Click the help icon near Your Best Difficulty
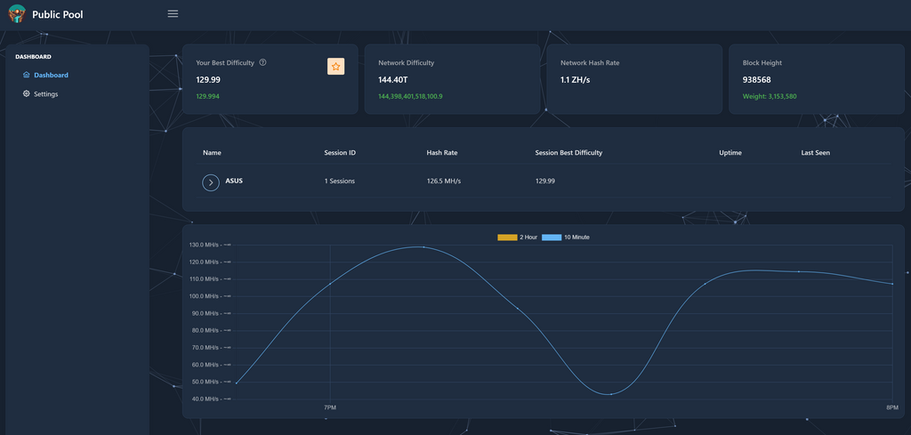Viewport: 911px width, 435px height. point(262,63)
